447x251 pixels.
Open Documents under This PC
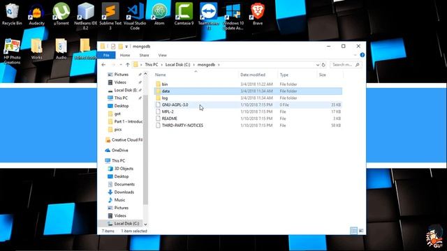pyautogui.click(x=124, y=184)
